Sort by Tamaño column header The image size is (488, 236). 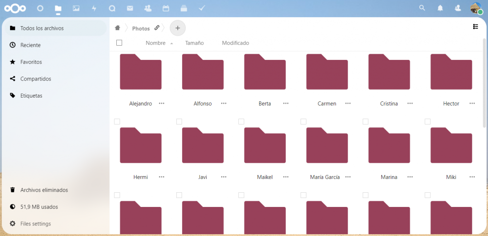click(194, 43)
